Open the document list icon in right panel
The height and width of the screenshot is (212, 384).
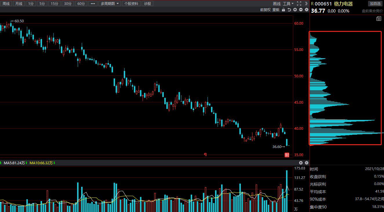click(x=379, y=19)
